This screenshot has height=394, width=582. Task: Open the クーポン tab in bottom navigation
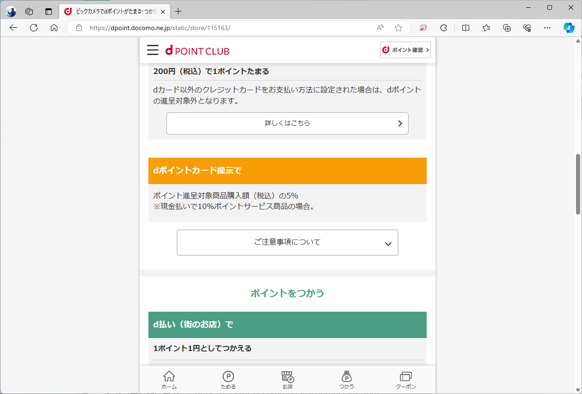[x=406, y=380]
